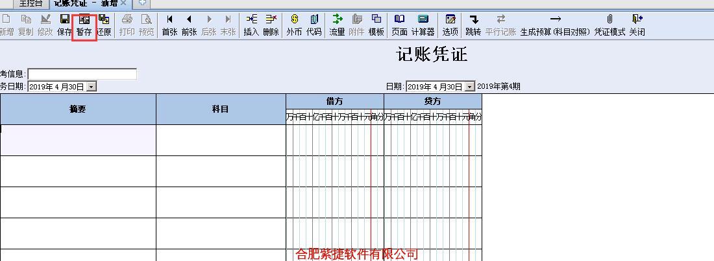Open the 流量 cash flow icon
This screenshot has width=714, height=261.
tap(337, 25)
